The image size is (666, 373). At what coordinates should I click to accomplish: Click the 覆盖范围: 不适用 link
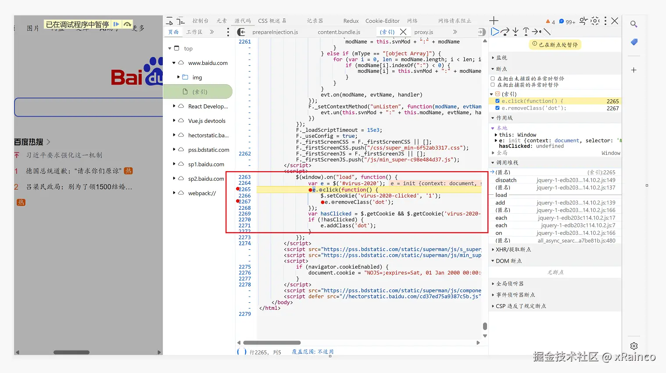(x=313, y=352)
